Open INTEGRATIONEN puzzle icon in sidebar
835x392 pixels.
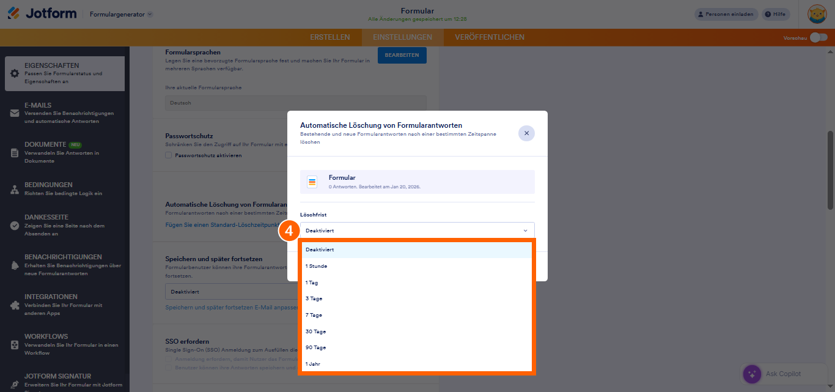point(15,305)
